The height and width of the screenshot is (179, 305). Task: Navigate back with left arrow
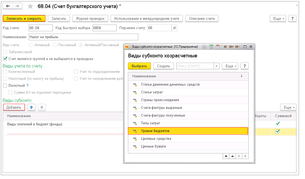click(8, 6)
